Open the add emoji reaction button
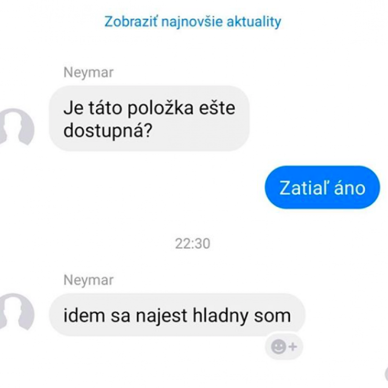This screenshot has height=388, width=388. 284,346
